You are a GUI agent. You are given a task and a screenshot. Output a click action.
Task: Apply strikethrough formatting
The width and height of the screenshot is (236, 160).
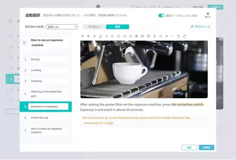point(94,36)
